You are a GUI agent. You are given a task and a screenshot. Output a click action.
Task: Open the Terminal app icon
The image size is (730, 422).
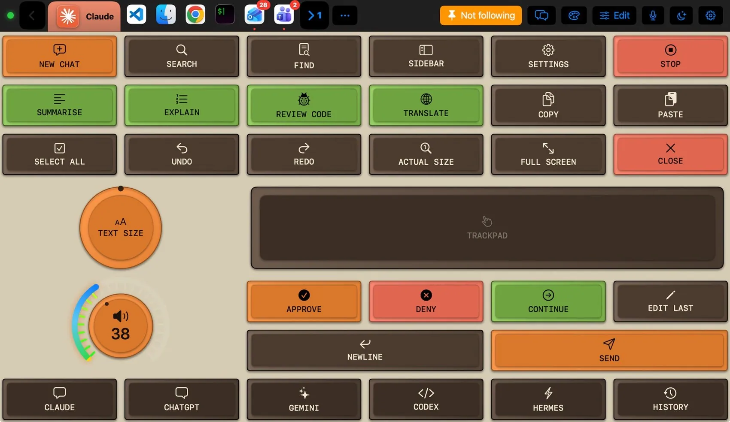tap(225, 15)
